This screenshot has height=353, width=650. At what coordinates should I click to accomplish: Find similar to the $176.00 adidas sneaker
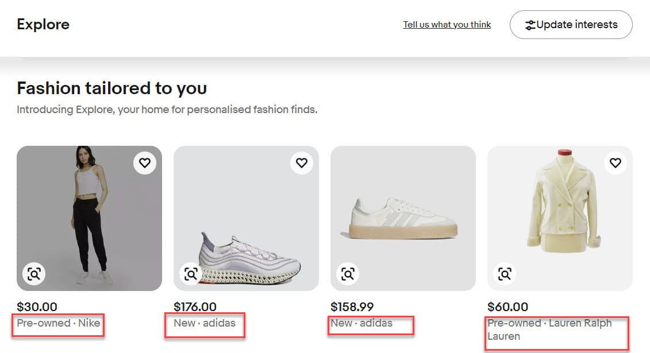click(x=191, y=274)
